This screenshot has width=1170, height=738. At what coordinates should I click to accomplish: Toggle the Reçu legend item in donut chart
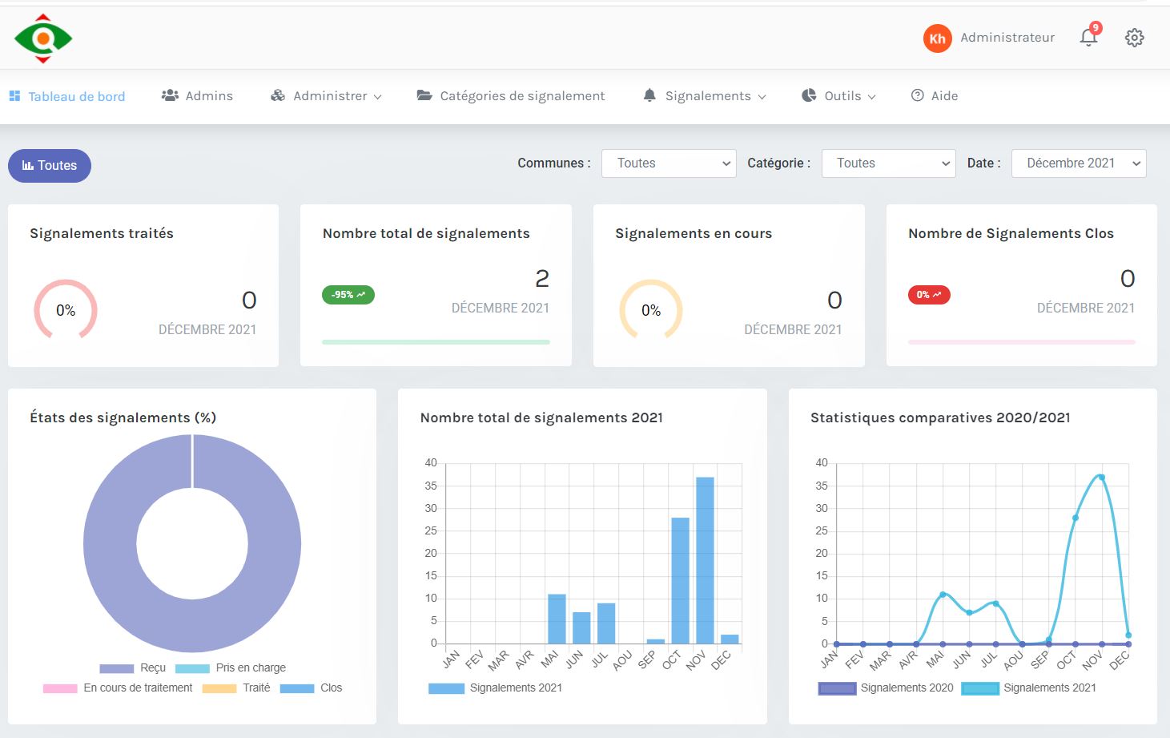click(133, 667)
